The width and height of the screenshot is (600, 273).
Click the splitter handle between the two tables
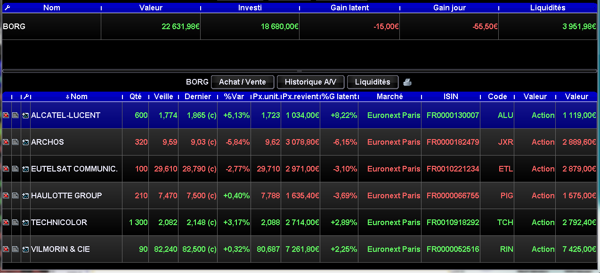click(300, 71)
